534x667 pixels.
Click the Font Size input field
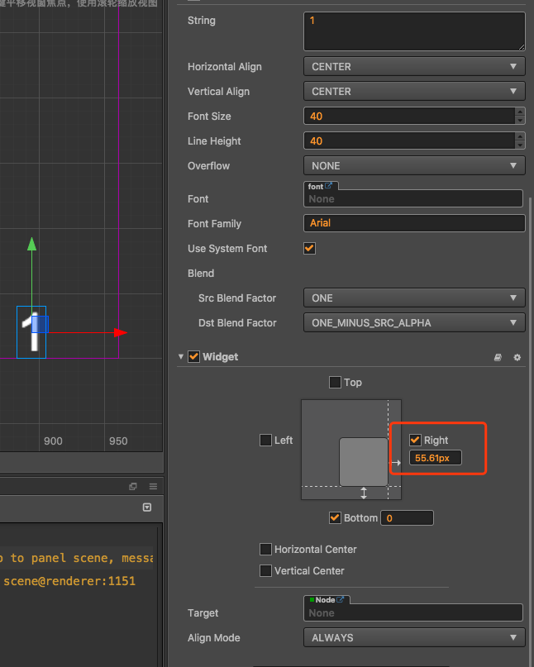(x=409, y=117)
